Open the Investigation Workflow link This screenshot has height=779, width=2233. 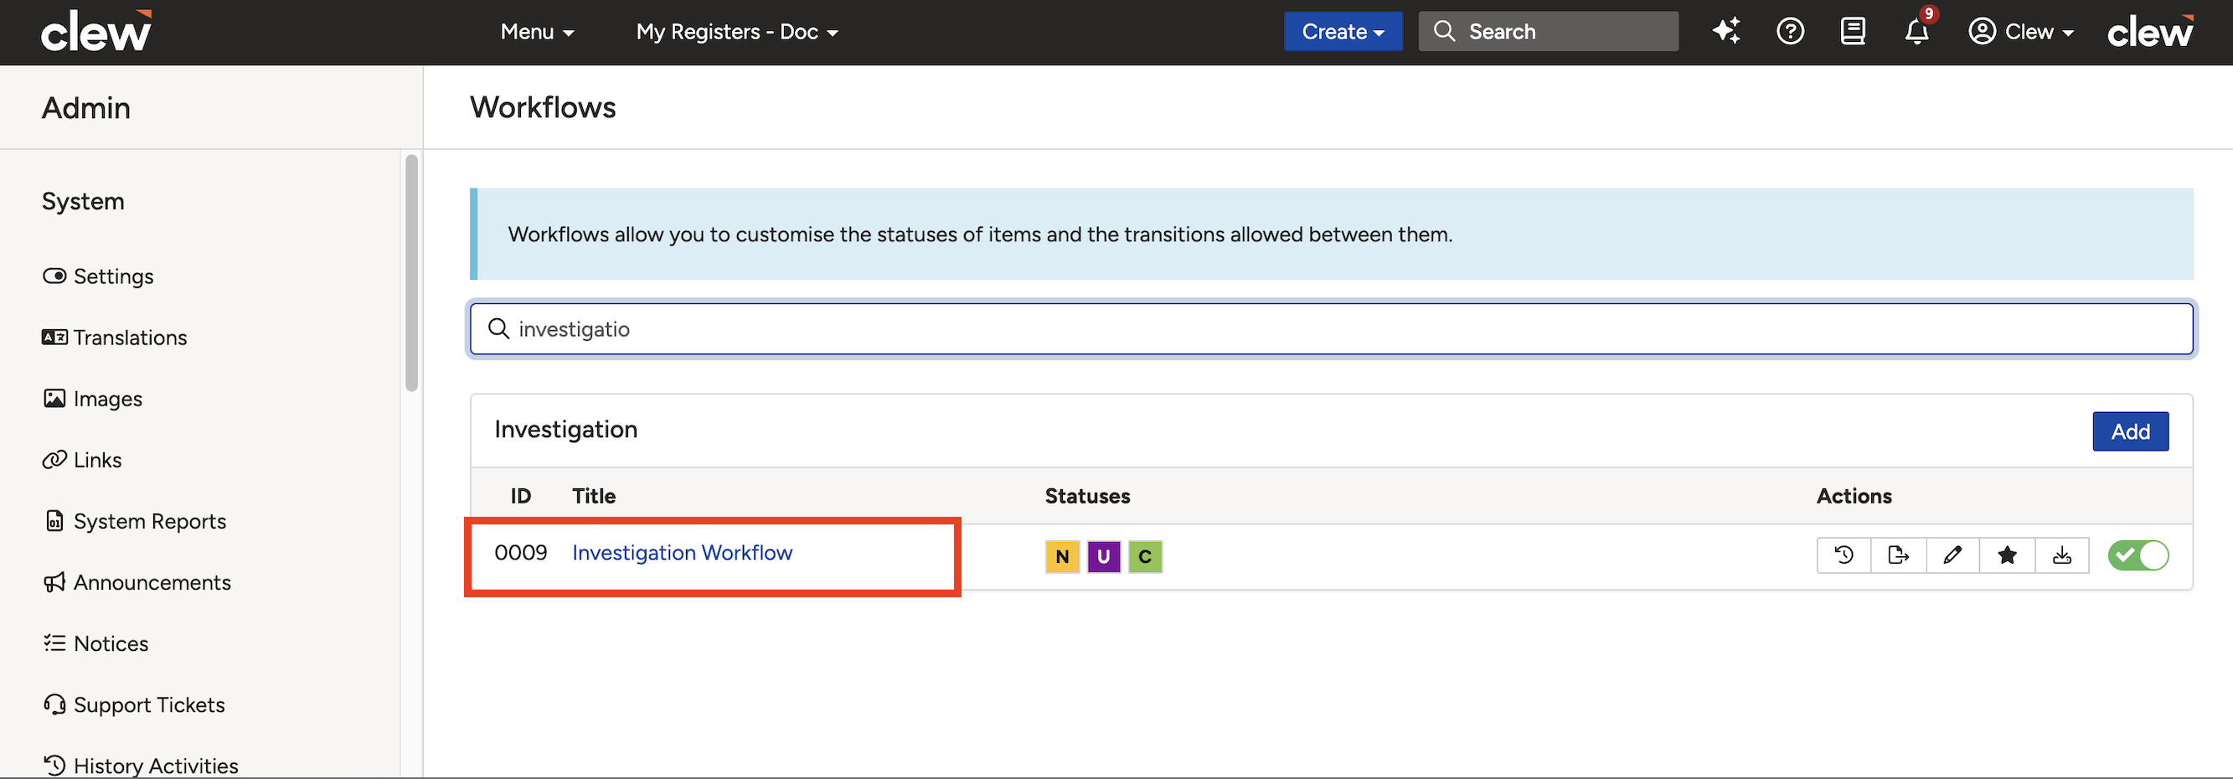[682, 553]
